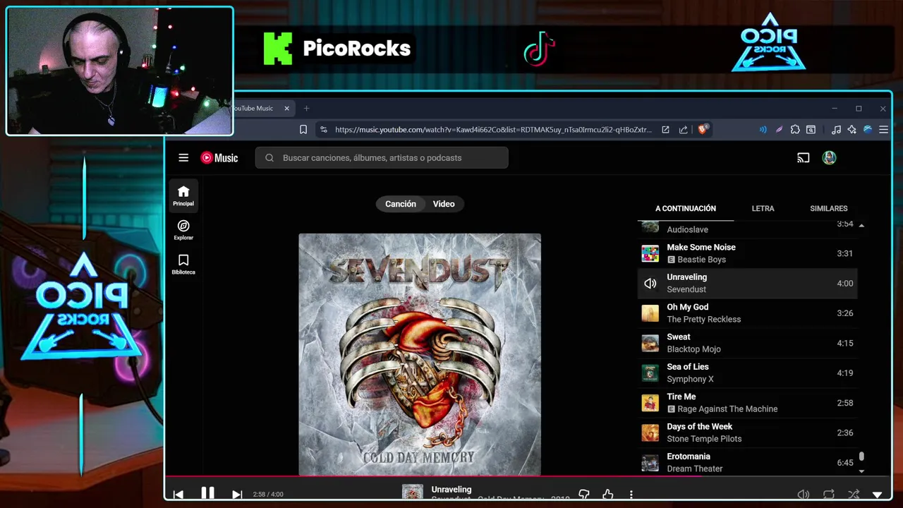Open the Explorar section

183,230
